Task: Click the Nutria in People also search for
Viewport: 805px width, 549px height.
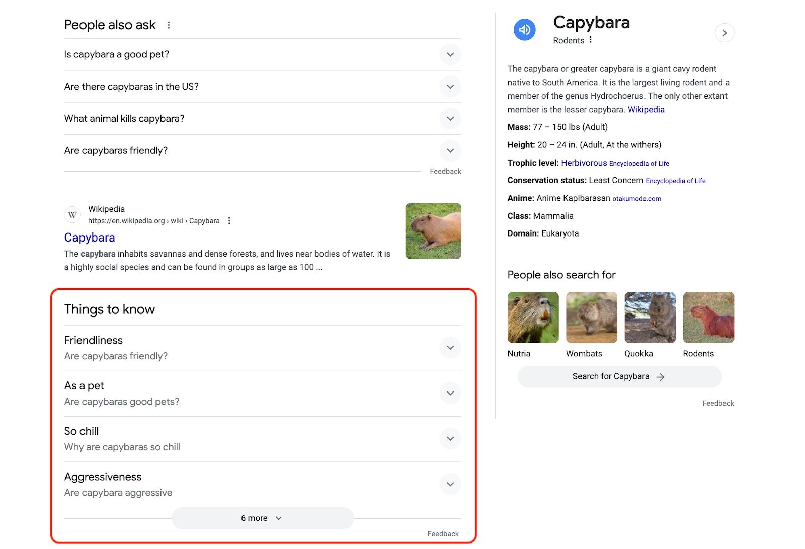Action: pos(533,317)
